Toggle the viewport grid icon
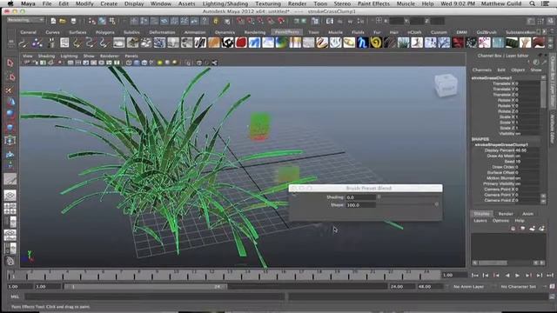Screen dimensions: 557x313 70,63
